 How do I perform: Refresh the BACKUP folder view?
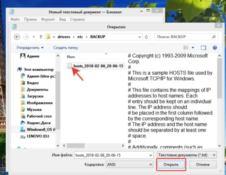pos(147,37)
